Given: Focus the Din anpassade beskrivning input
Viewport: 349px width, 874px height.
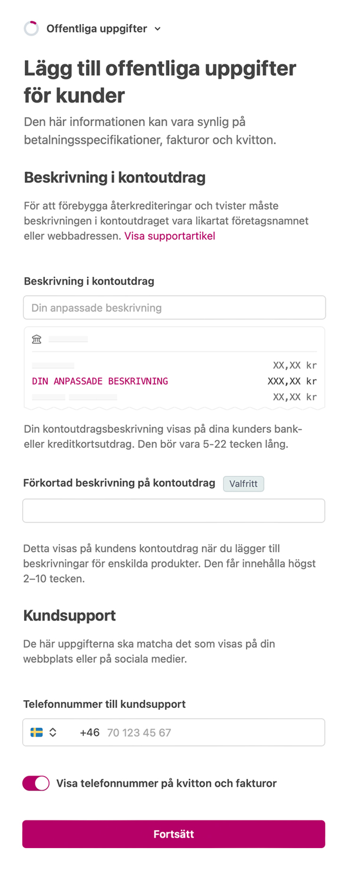Looking at the screenshot, I should 174,307.
